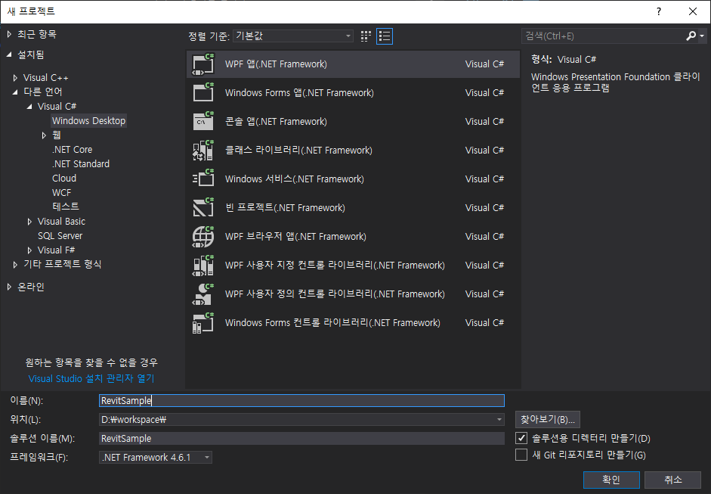
Task: Switch to small icons grid view
Action: pos(366,36)
